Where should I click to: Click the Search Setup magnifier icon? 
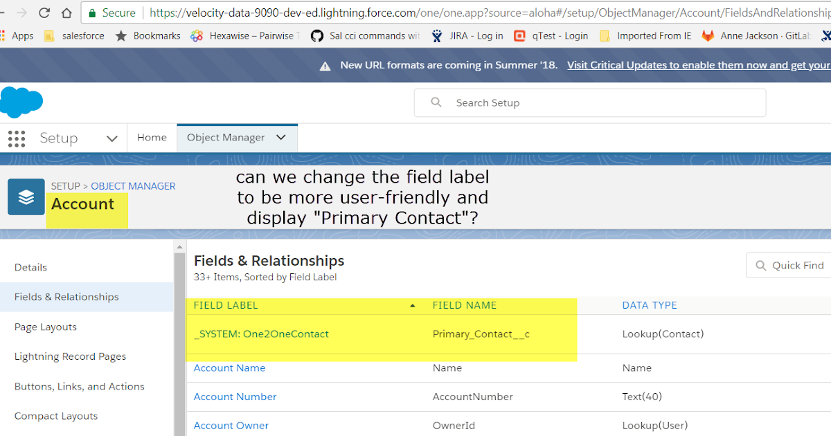[436, 102]
